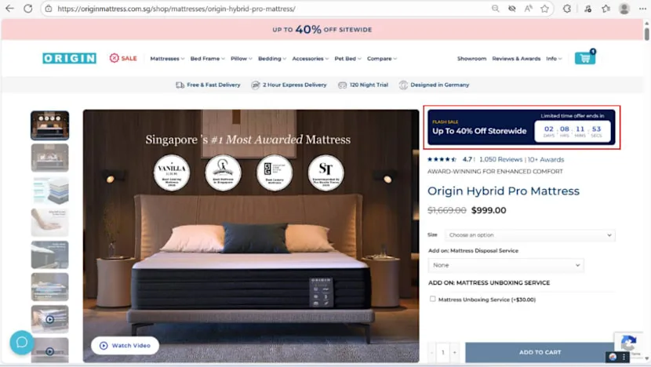The width and height of the screenshot is (651, 367).
Task: Click the Free & Fast Delivery truck icon
Action: tap(180, 85)
